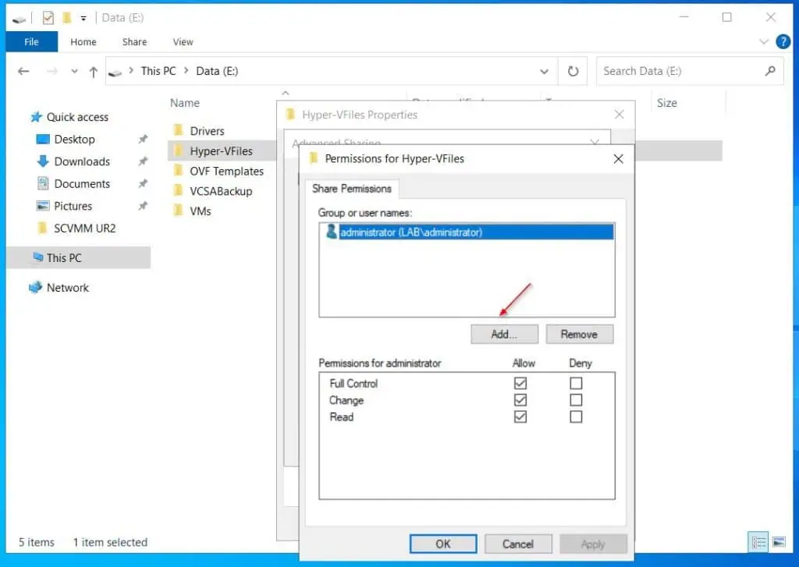Expand the ribbon chevron
Viewport: 799px width, 567px height.
764,42
